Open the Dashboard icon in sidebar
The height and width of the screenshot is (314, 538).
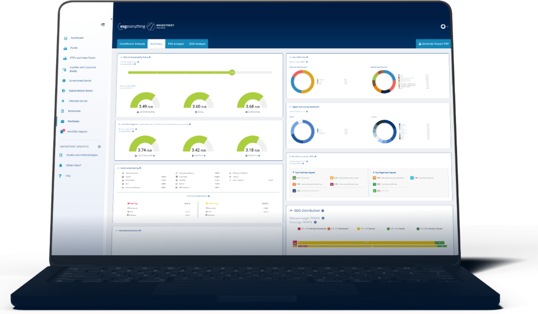pos(65,38)
